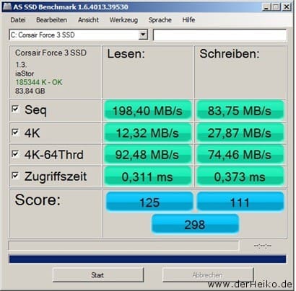Image resolution: width=296 pixels, height=291 pixels.
Task: Select the C: Corsair Force 3 SSD combo box
Action: (79, 35)
